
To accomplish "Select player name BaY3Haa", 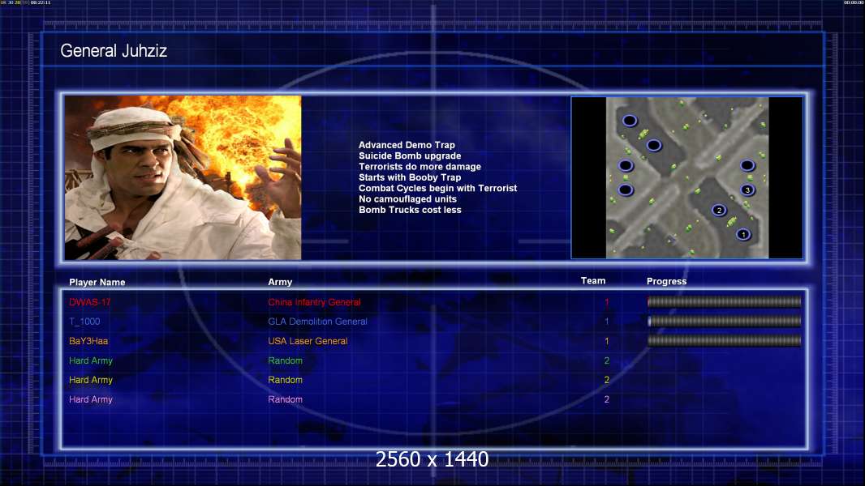I will [88, 341].
